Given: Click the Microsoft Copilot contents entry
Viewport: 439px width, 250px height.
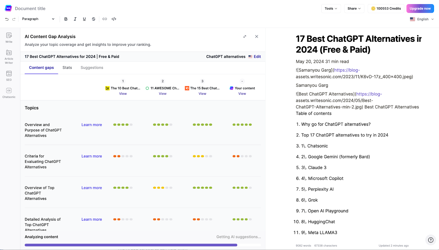Looking at the screenshot, I should click(322, 178).
